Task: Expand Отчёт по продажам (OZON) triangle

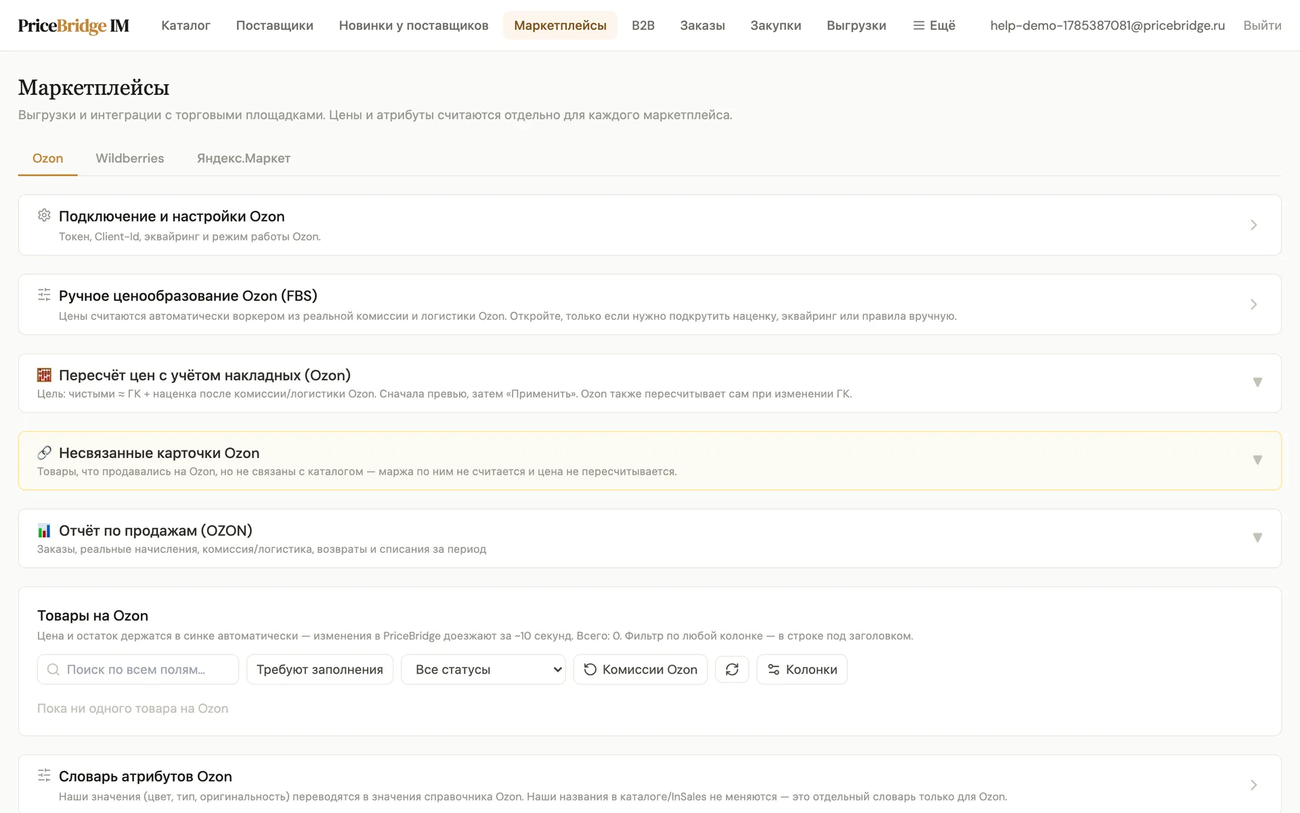Action: point(1257,538)
